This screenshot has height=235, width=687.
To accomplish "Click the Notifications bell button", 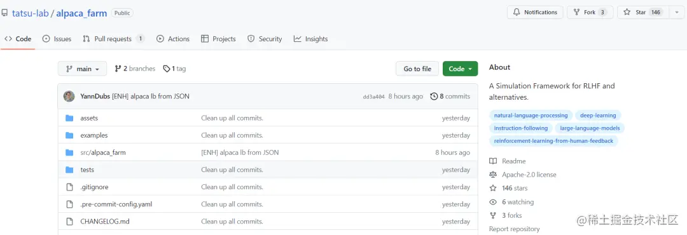I will coord(535,12).
